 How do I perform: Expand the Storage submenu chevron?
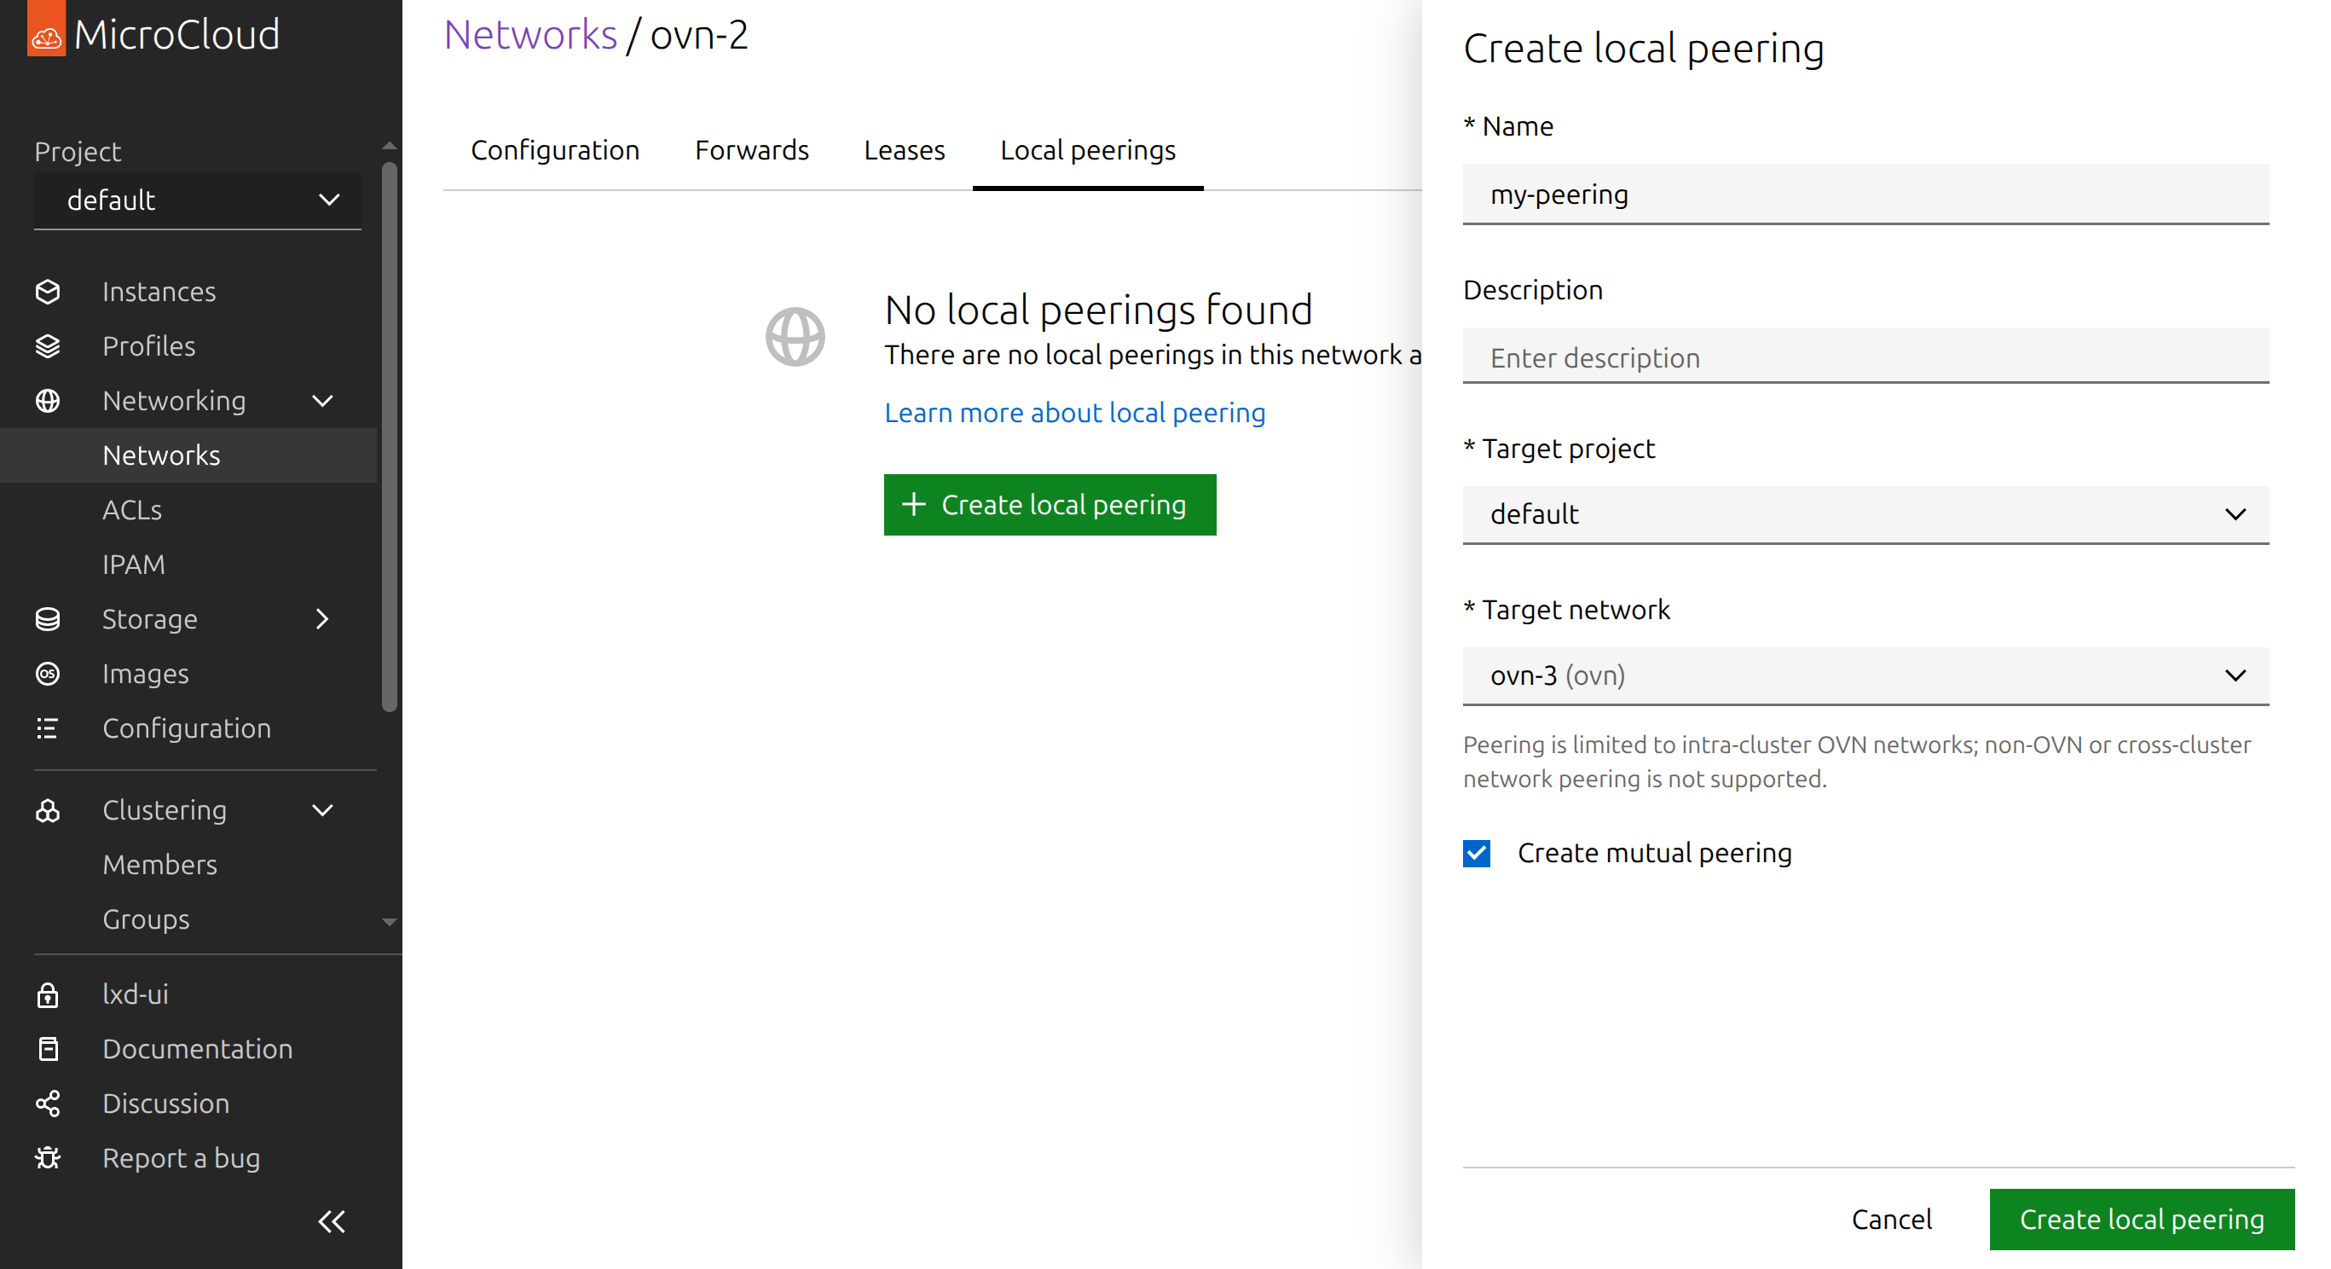(322, 619)
